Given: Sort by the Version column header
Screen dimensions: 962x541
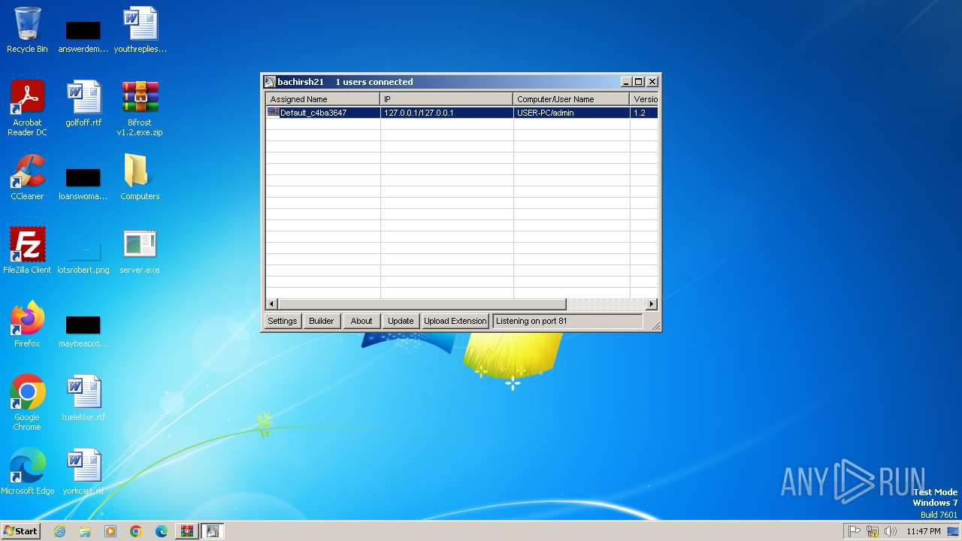Looking at the screenshot, I should point(644,99).
